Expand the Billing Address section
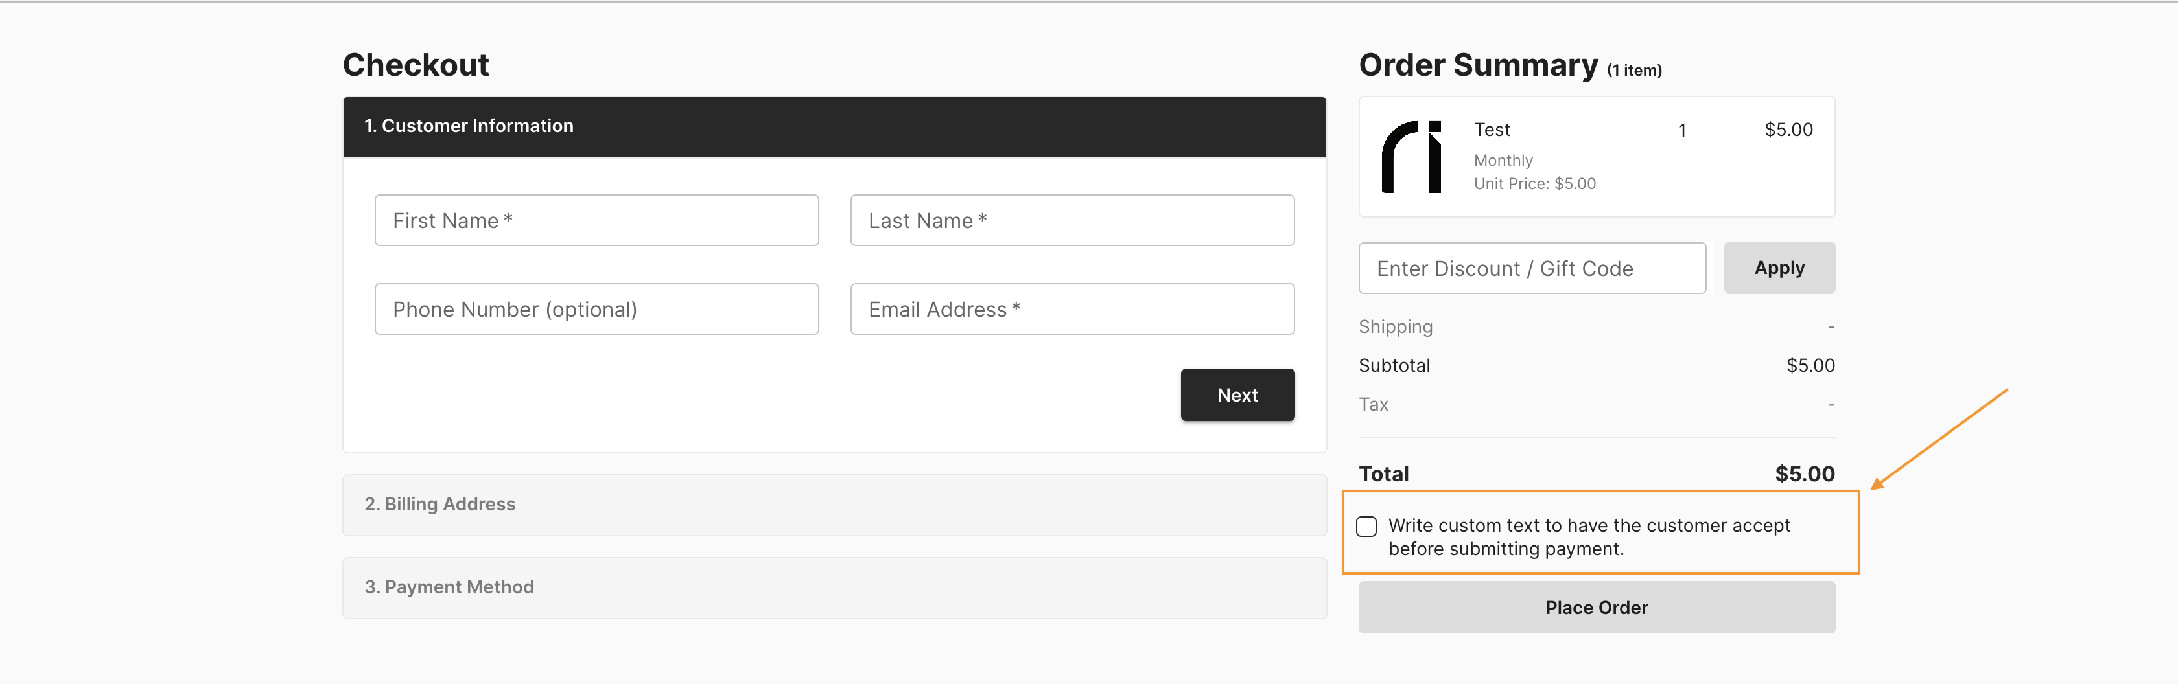 [834, 504]
